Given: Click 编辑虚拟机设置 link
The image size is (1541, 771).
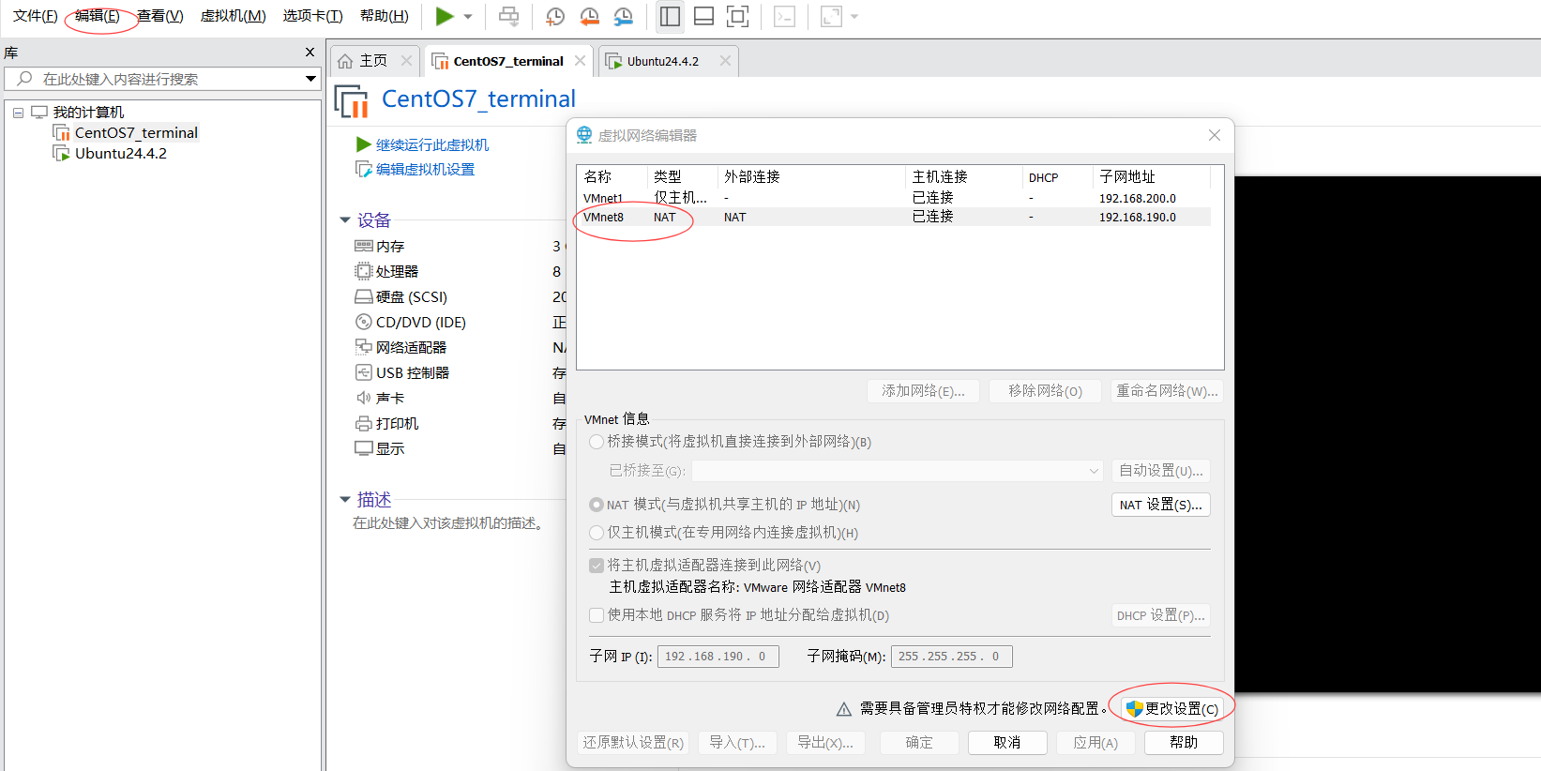Looking at the screenshot, I should coord(425,170).
